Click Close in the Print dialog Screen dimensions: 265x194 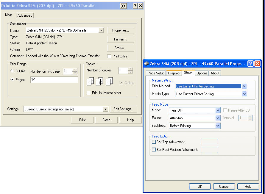click(x=106, y=120)
